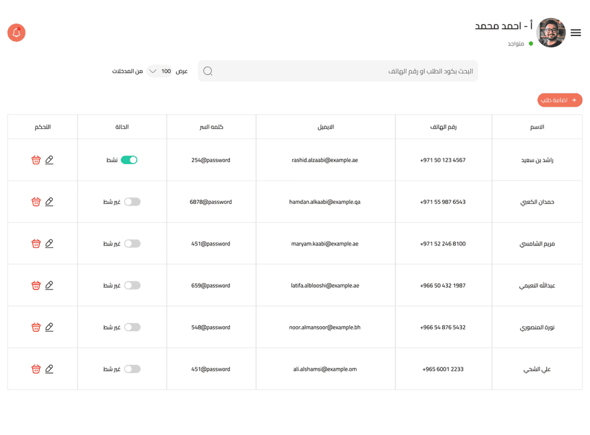Screen dimensions: 590x435
Task: Edit the نورة المنصوري row
Action: 49,327
